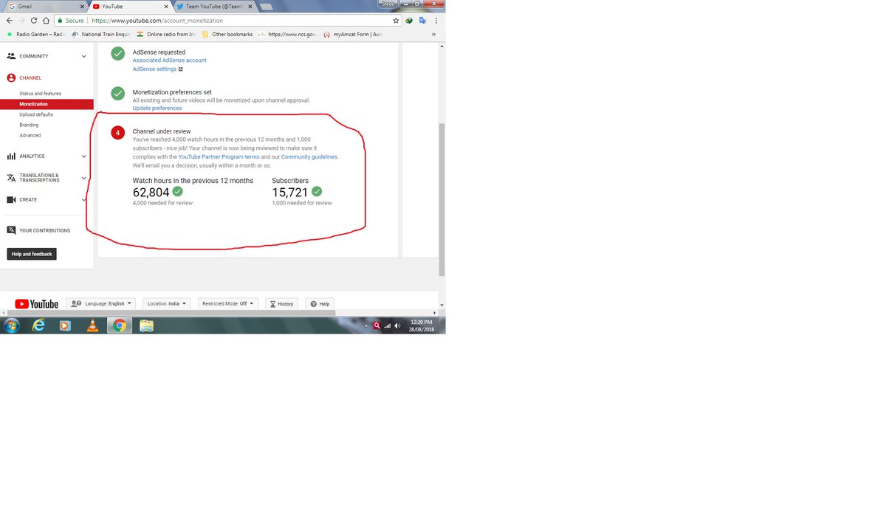886x521 pixels.
Task: Open the ncs.gov bookmark
Action: coord(288,34)
